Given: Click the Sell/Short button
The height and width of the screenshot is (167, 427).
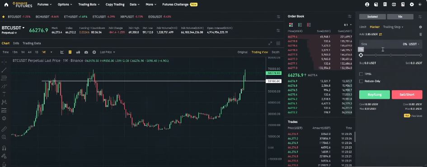Looking at the screenshot, I should pyautogui.click(x=407, y=95).
